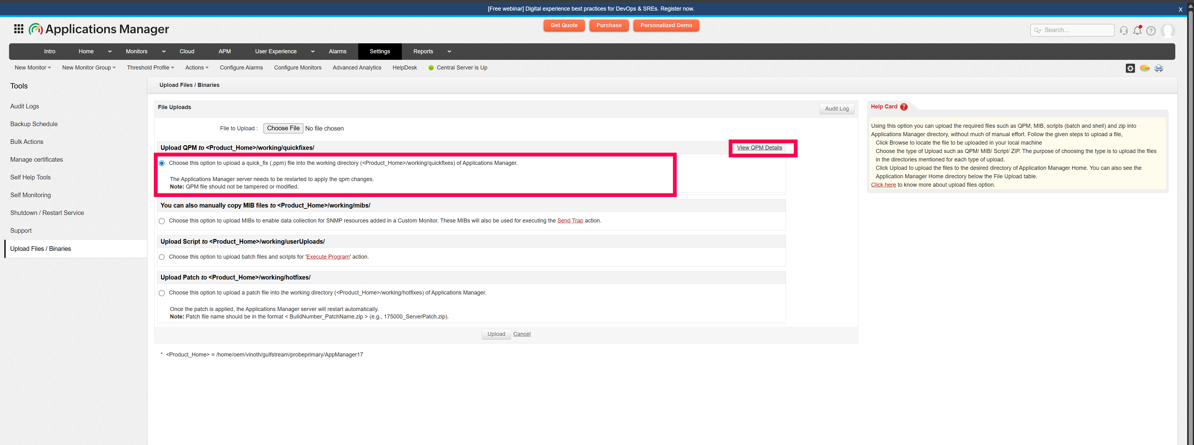Click the camera snapshot icon
This screenshot has height=445, width=1194.
click(1130, 68)
